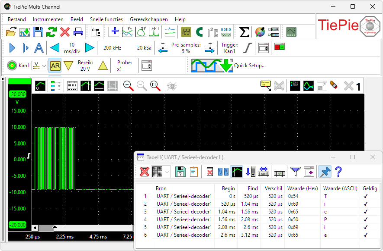This screenshot has height=251, width=383.
Task: Decrease range with down triangle
Action: pos(68,66)
